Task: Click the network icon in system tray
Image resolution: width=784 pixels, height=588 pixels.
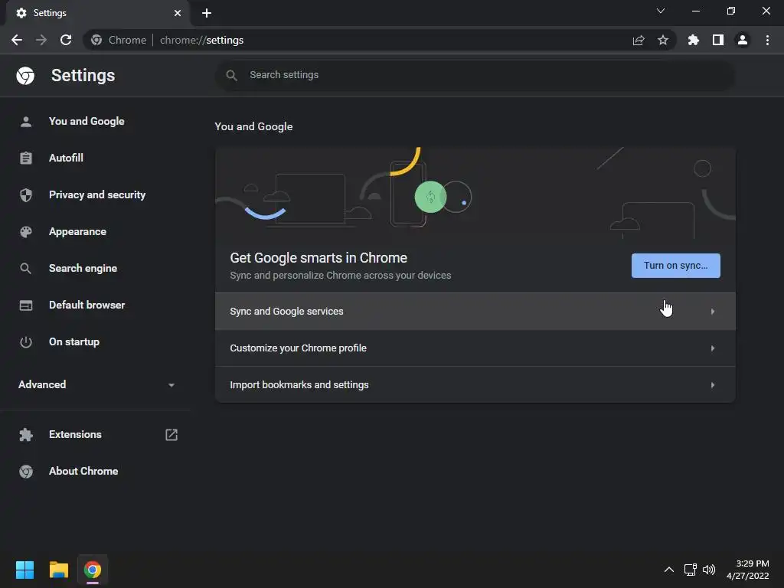Action: pyautogui.click(x=690, y=570)
